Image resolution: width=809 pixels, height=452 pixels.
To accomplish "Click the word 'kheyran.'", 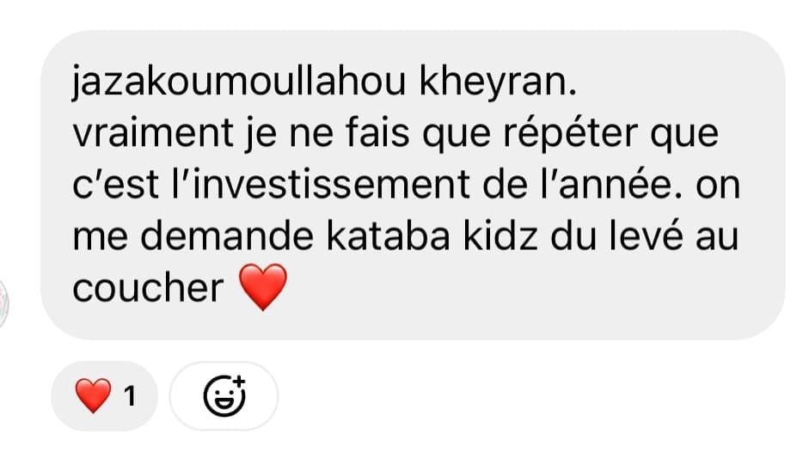I will [498, 81].
